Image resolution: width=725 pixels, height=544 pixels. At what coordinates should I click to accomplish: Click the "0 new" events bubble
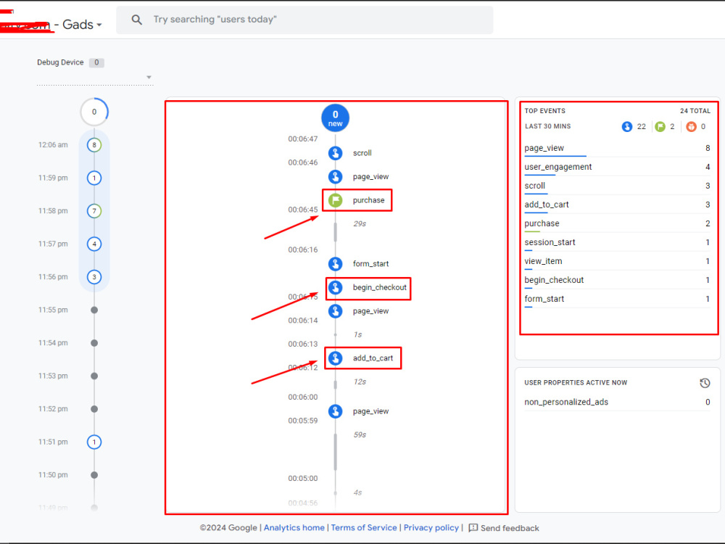335,118
